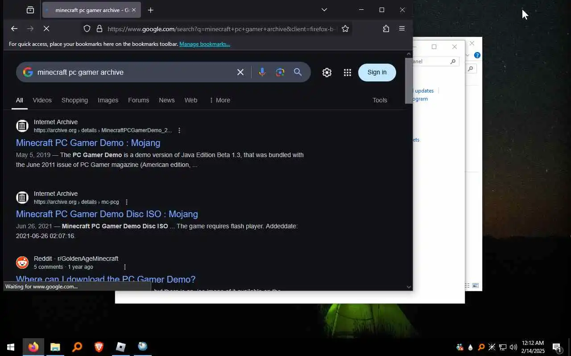
Task: Click the Firefox taskbar icon
Action: click(33, 347)
